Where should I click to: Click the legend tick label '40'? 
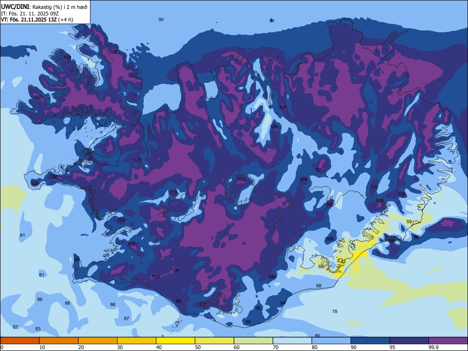[159, 347]
